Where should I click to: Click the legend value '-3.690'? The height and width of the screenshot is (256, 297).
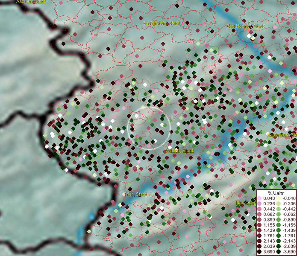pyautogui.click(x=289, y=252)
